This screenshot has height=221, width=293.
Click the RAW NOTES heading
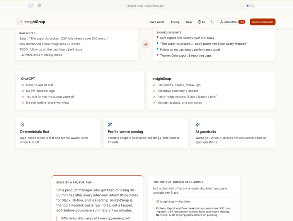pyautogui.click(x=27, y=33)
